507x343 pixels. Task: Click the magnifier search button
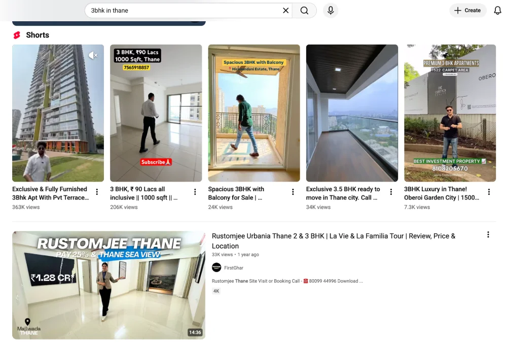click(304, 10)
